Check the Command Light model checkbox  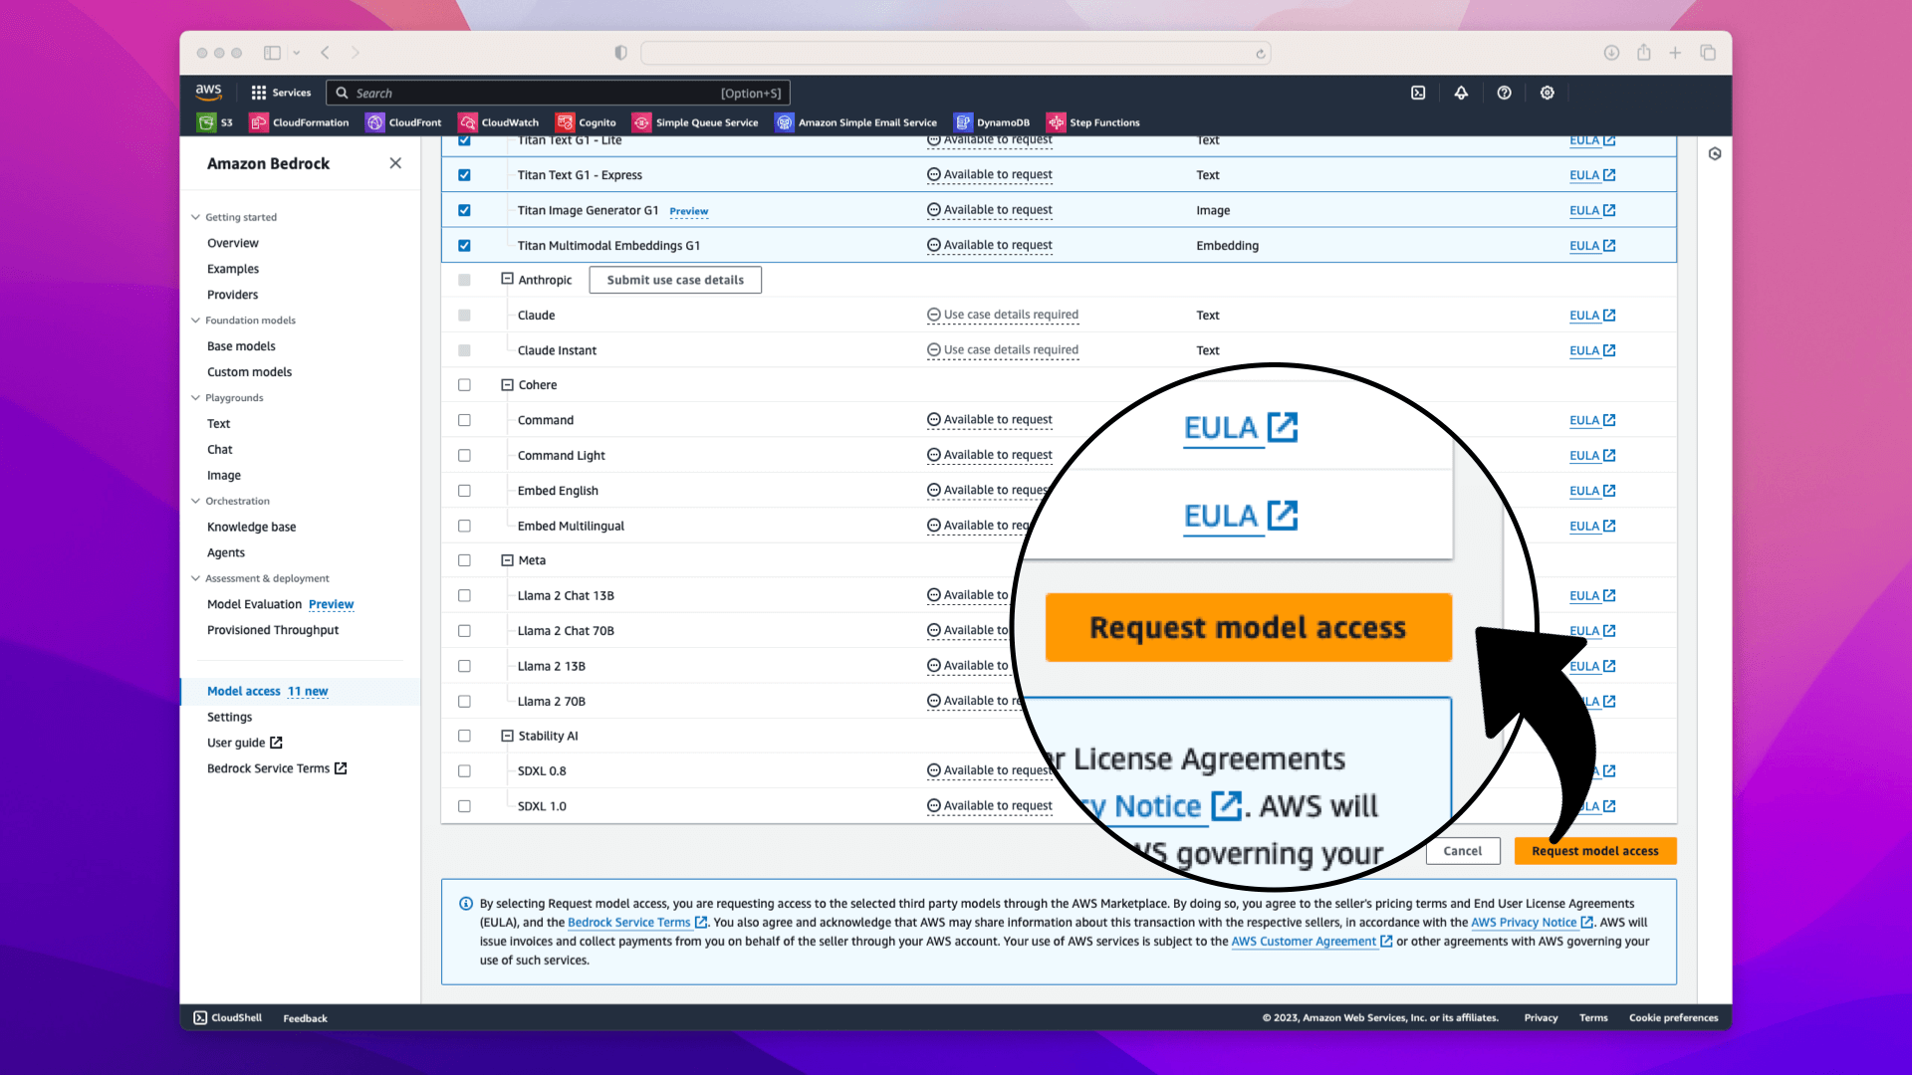(x=464, y=455)
